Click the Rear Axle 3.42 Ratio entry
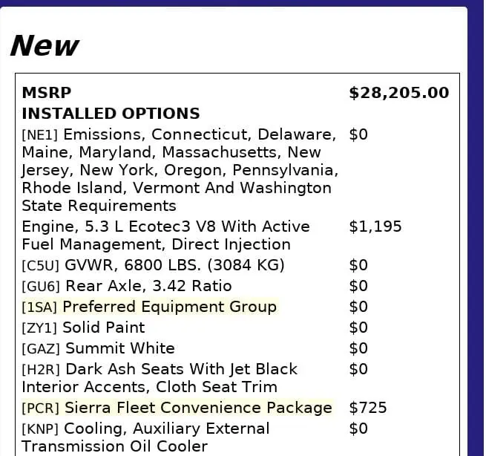The height and width of the screenshot is (456, 486). pos(148,286)
